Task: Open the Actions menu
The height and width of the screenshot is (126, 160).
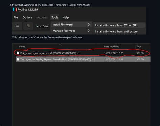Action: pyautogui.click(x=42, y=17)
